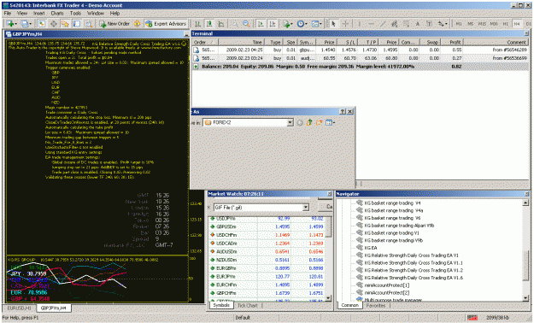
Task: Select 'KG basket range trading Alpari V9b' item
Action: coord(399,226)
